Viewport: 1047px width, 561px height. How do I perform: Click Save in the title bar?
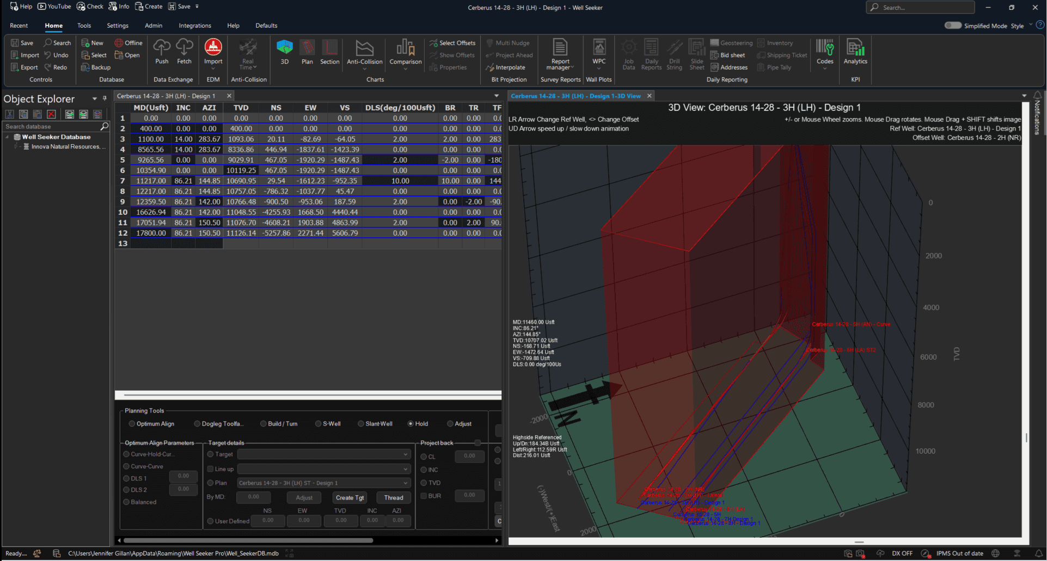coord(180,7)
